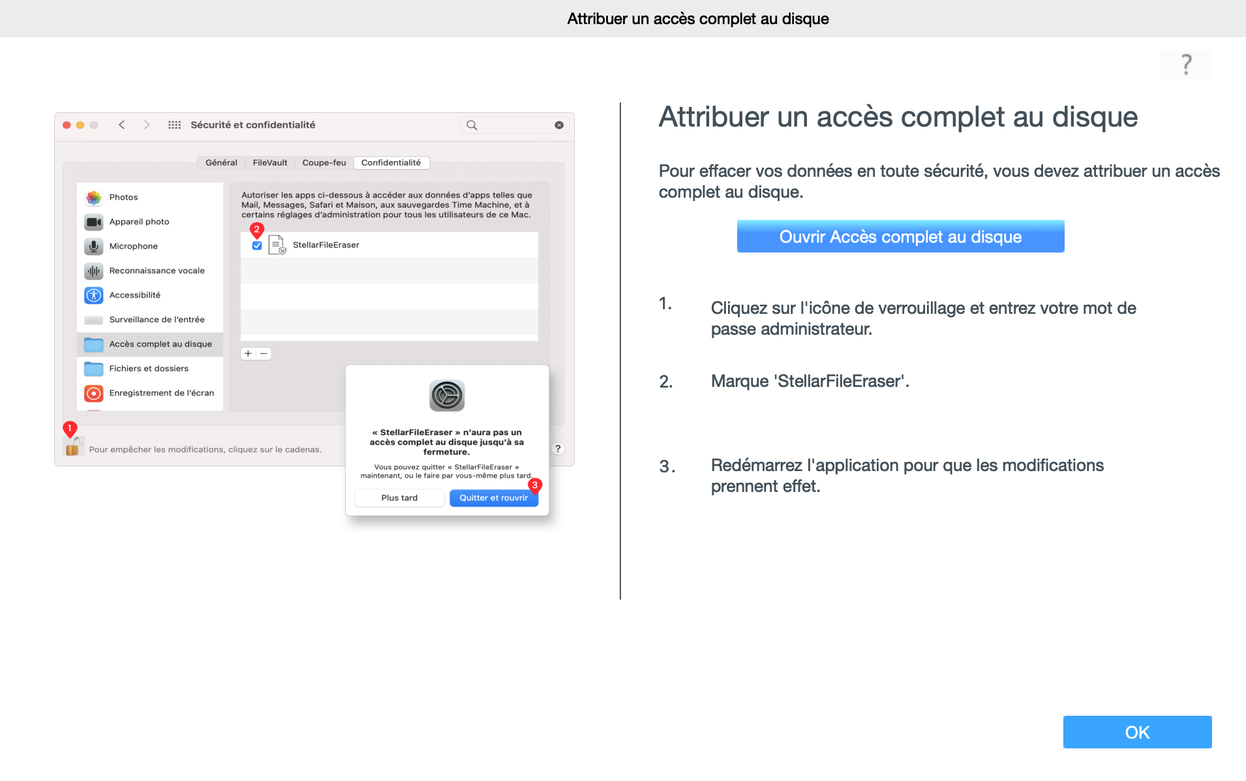Click the Surveillance de l'entrée keyboard icon

pos(94,320)
